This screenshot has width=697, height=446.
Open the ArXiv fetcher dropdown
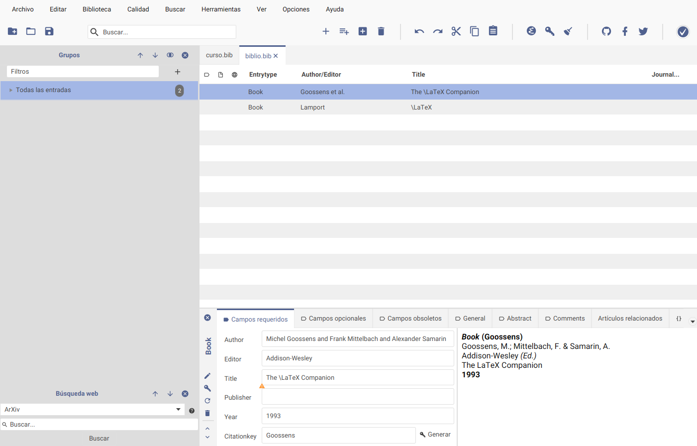point(93,410)
